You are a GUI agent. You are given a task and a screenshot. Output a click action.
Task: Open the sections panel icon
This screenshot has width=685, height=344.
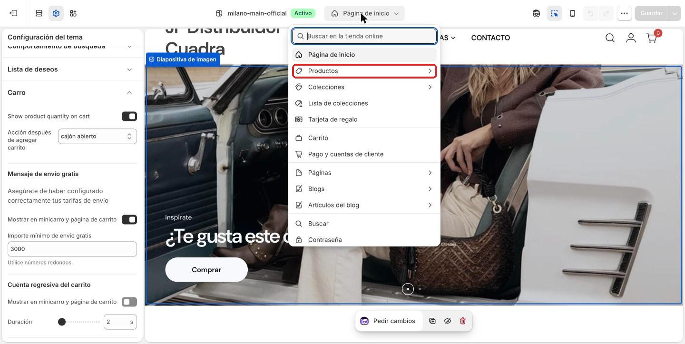pyautogui.click(x=39, y=13)
